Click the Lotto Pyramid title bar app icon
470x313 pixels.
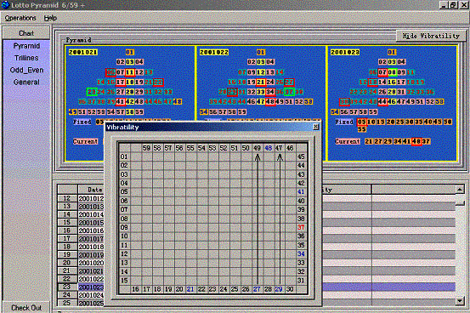click(5, 5)
